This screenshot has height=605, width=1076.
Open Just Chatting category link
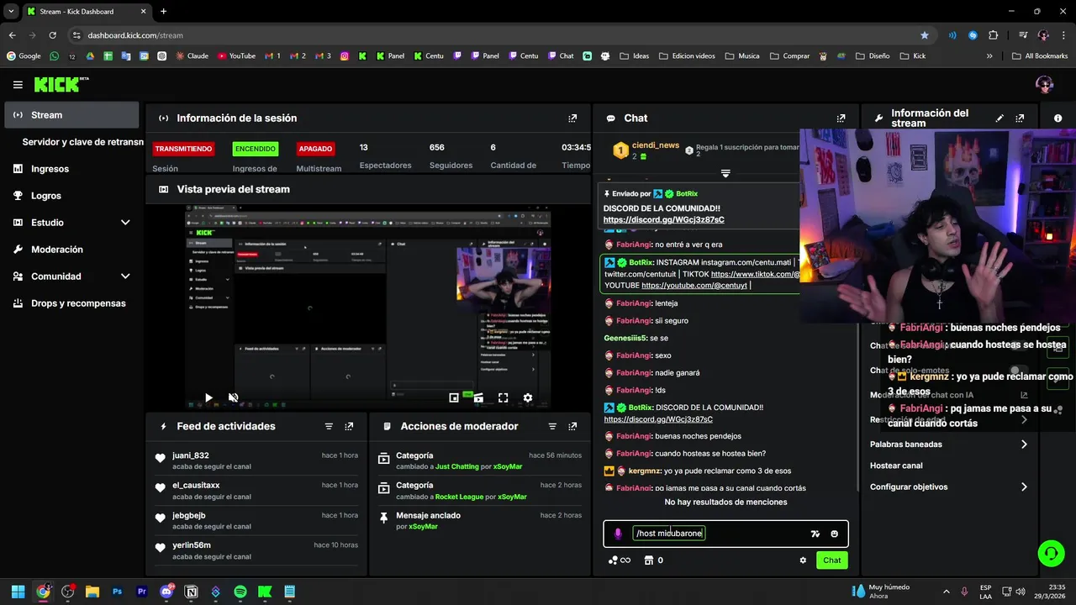point(456,466)
